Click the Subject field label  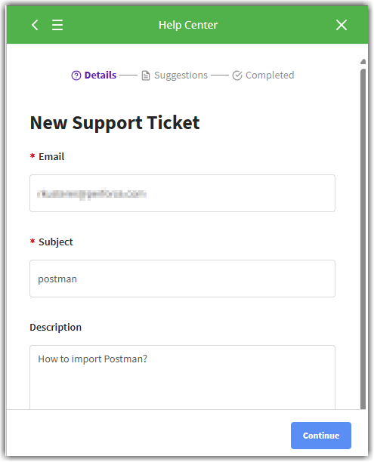[55, 242]
